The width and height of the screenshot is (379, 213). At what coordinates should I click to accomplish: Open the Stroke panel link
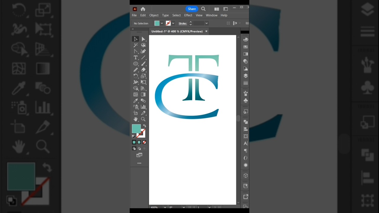pyautogui.click(x=183, y=23)
